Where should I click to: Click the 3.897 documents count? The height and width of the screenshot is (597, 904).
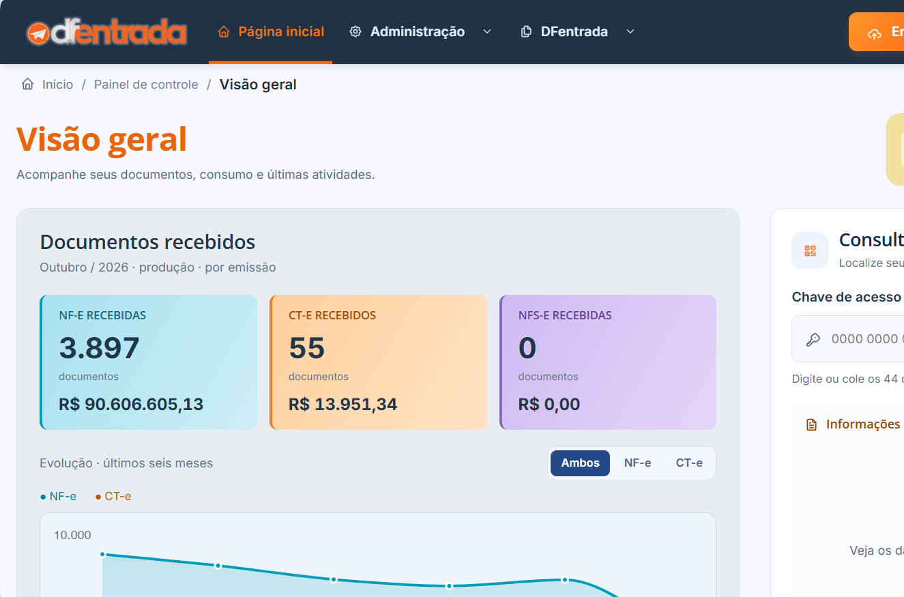(x=99, y=348)
